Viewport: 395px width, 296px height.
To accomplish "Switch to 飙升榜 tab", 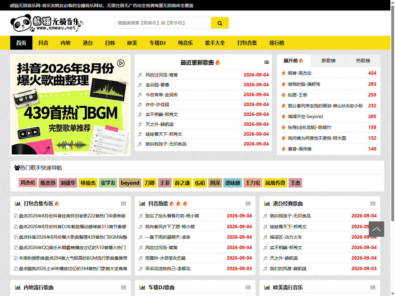I will (294, 61).
